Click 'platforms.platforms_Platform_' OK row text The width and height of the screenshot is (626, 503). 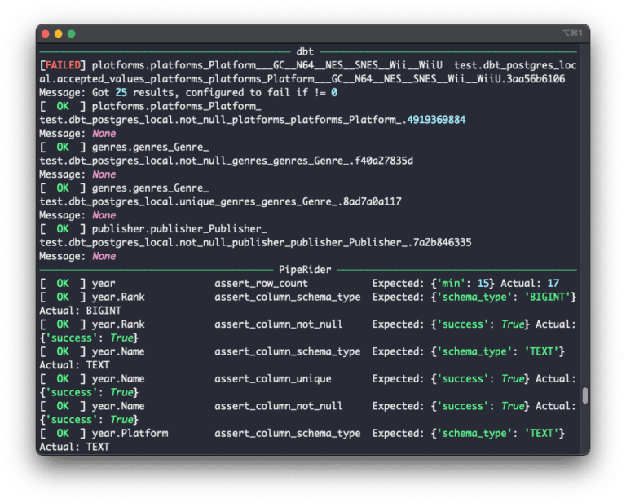pos(176,107)
